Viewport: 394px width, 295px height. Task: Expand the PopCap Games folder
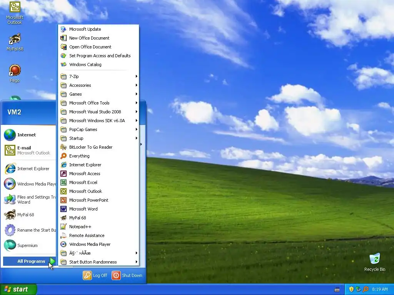coord(98,129)
